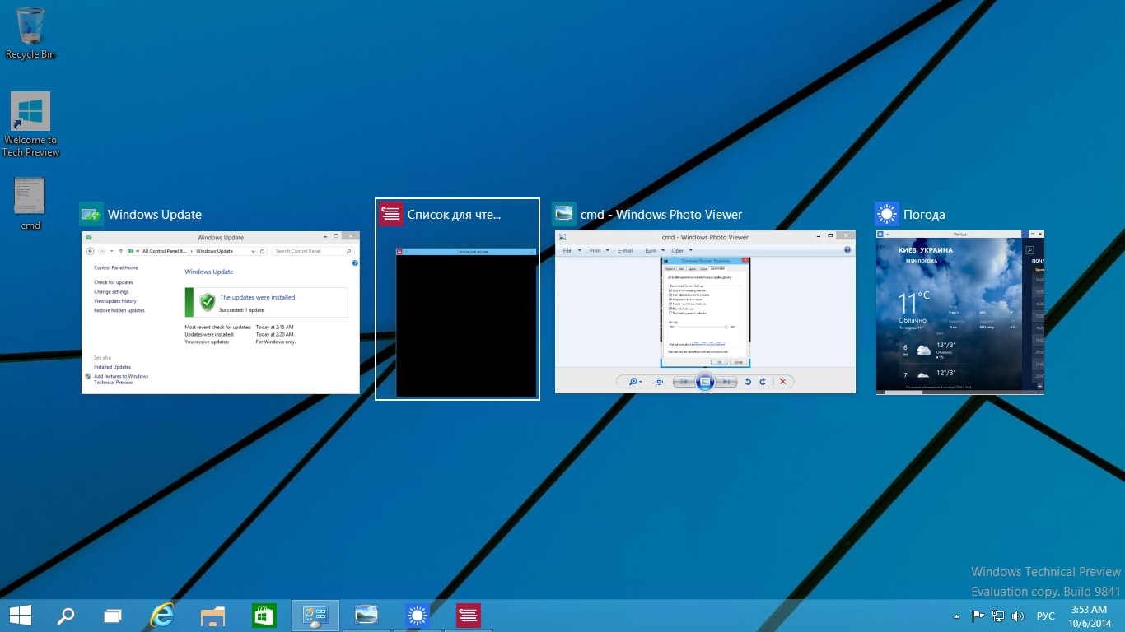Click the Weather app taskbar icon
The image size is (1125, 632).
click(418, 615)
